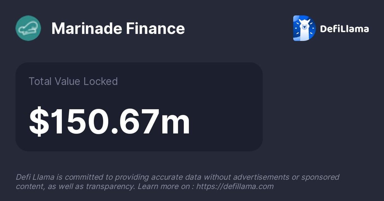
Task: Click the word Marinade in the title
Action: click(87, 28)
